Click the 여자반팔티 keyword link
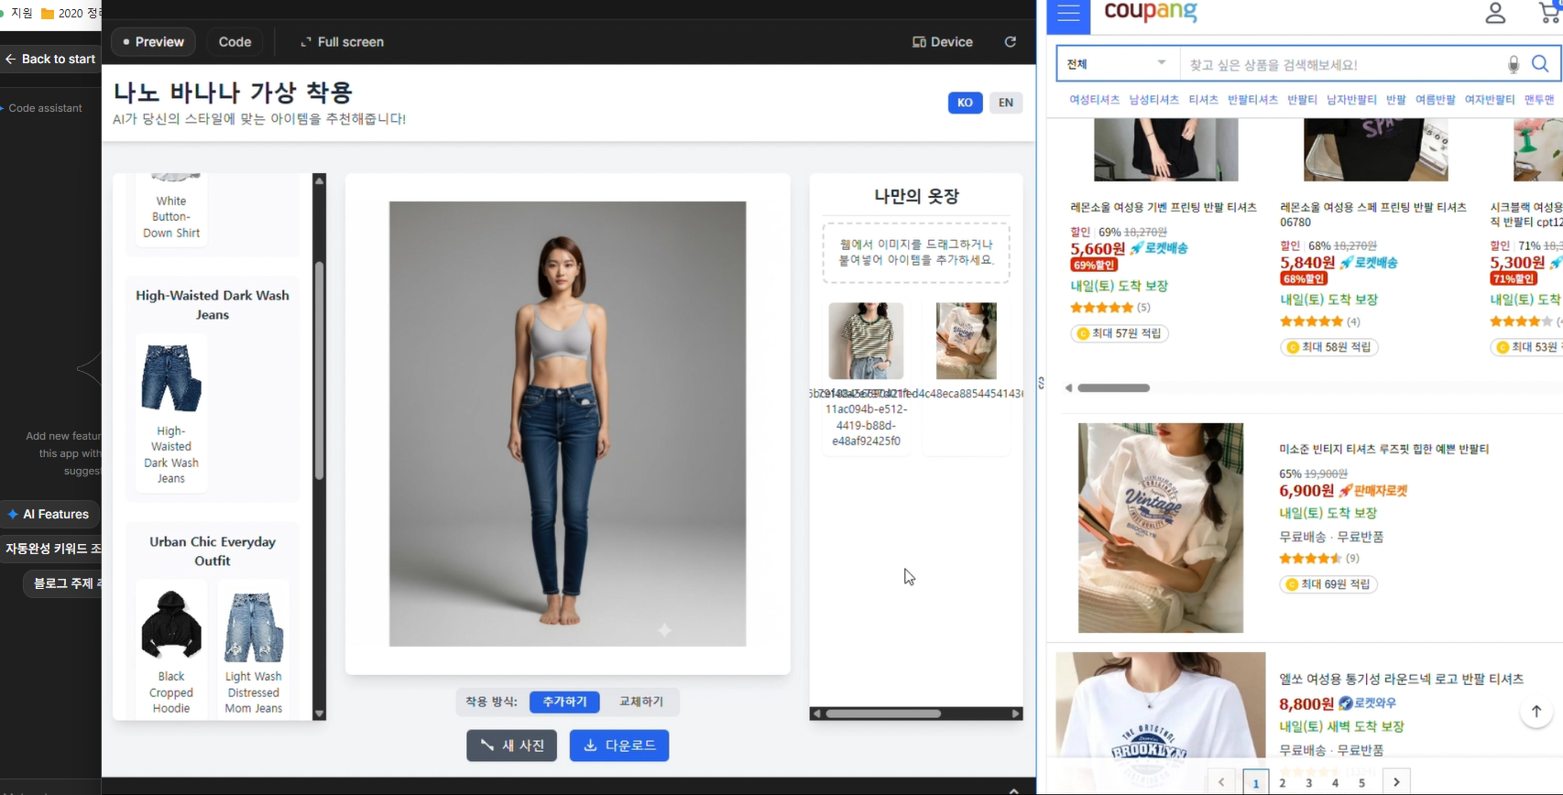This screenshot has height=795, width=1563. click(1489, 100)
